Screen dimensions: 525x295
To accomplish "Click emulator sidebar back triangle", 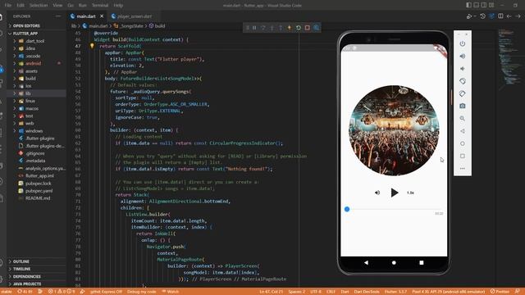I will point(463,131).
